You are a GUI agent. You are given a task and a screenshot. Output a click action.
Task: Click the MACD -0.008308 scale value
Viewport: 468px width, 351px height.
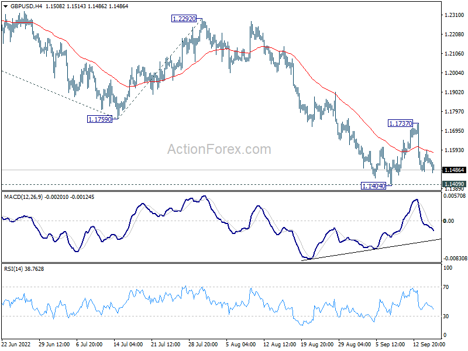(455, 258)
